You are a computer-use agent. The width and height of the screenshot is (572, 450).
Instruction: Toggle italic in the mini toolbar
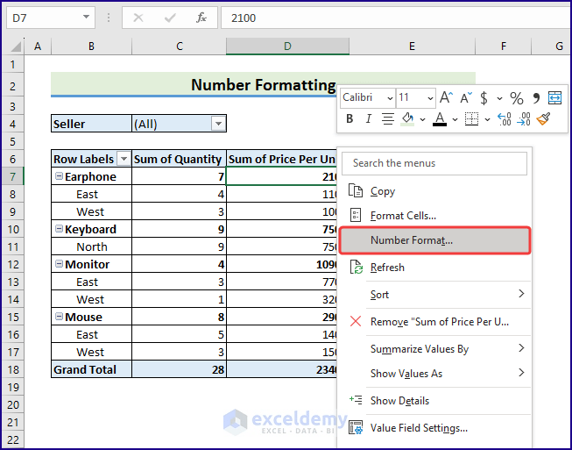coord(369,118)
